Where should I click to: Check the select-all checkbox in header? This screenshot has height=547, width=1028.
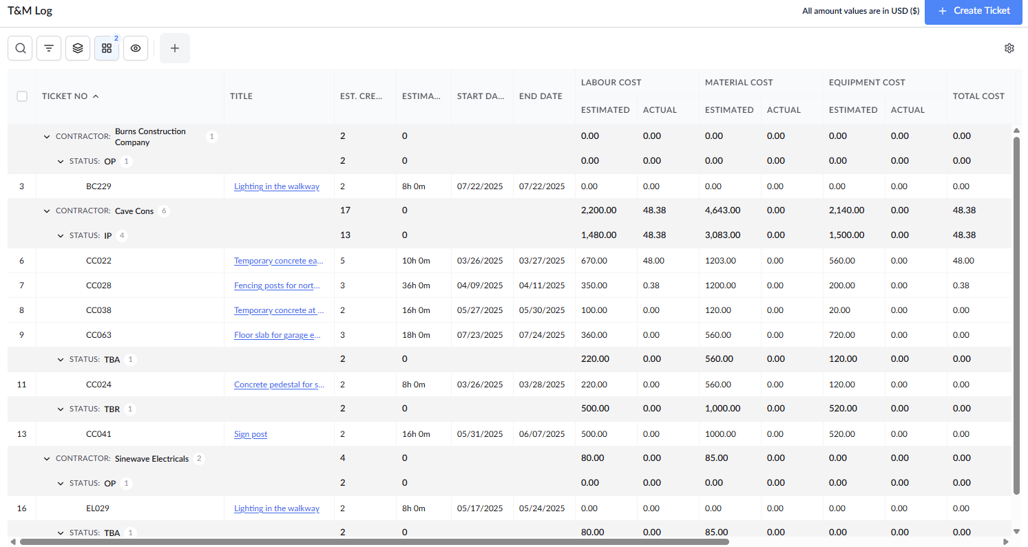coord(22,96)
